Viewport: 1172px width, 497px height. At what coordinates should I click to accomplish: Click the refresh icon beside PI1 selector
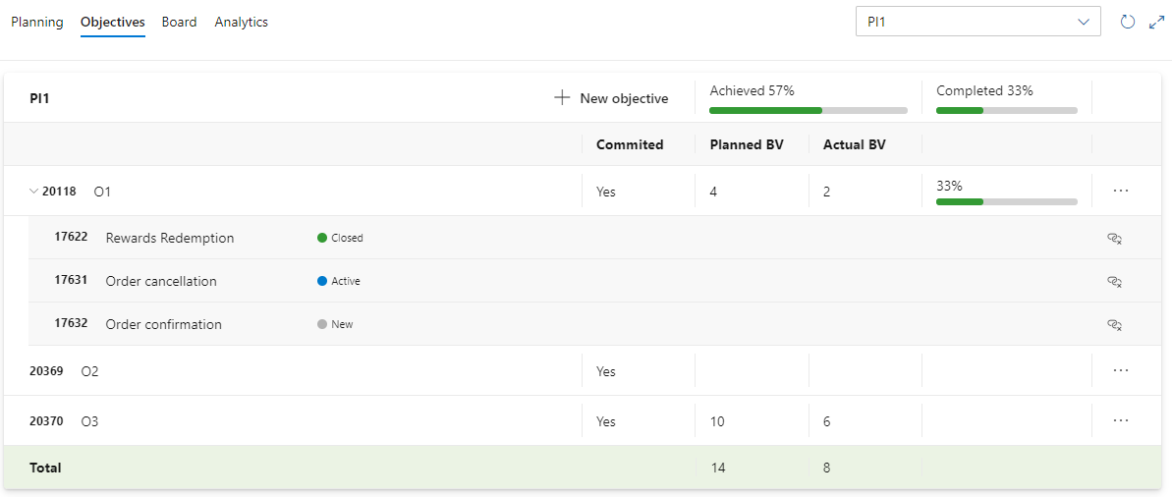click(1128, 22)
